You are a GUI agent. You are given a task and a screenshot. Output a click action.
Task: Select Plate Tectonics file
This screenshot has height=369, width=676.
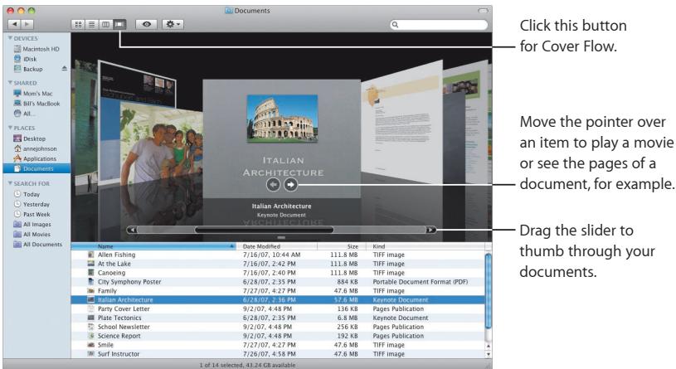click(278, 318)
